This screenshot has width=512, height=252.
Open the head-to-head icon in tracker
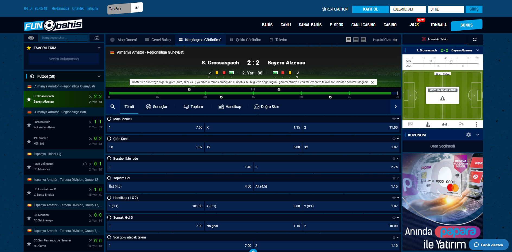[445, 124]
